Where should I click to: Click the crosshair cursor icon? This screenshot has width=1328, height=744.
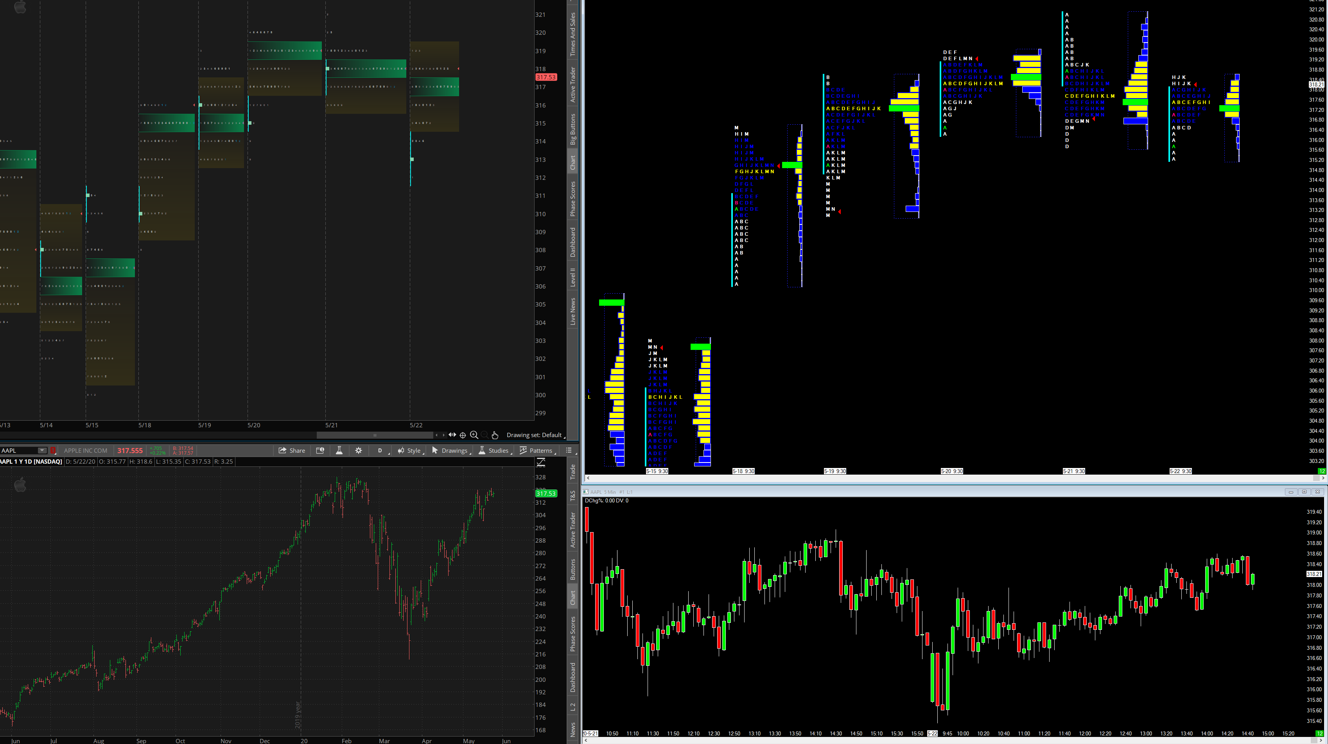pos(463,435)
